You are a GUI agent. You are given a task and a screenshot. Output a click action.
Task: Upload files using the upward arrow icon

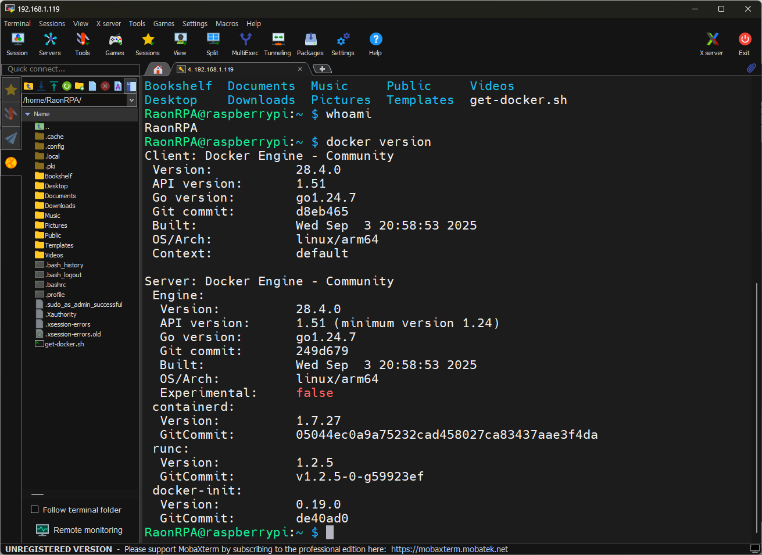click(53, 86)
